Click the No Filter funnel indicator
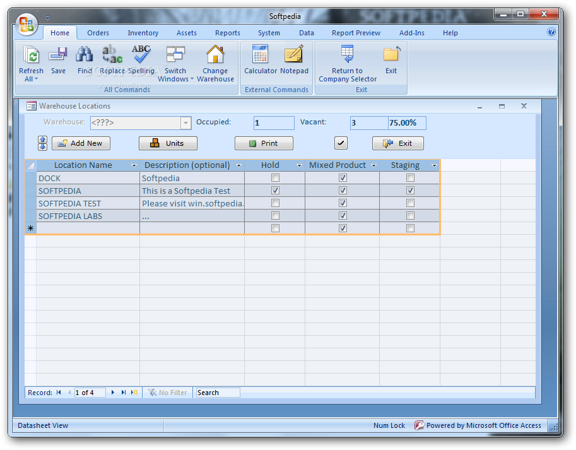 168,393
